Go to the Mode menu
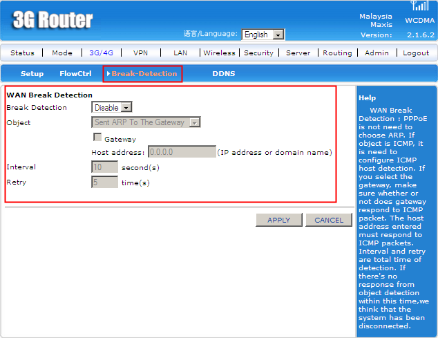438x338 pixels. click(62, 53)
